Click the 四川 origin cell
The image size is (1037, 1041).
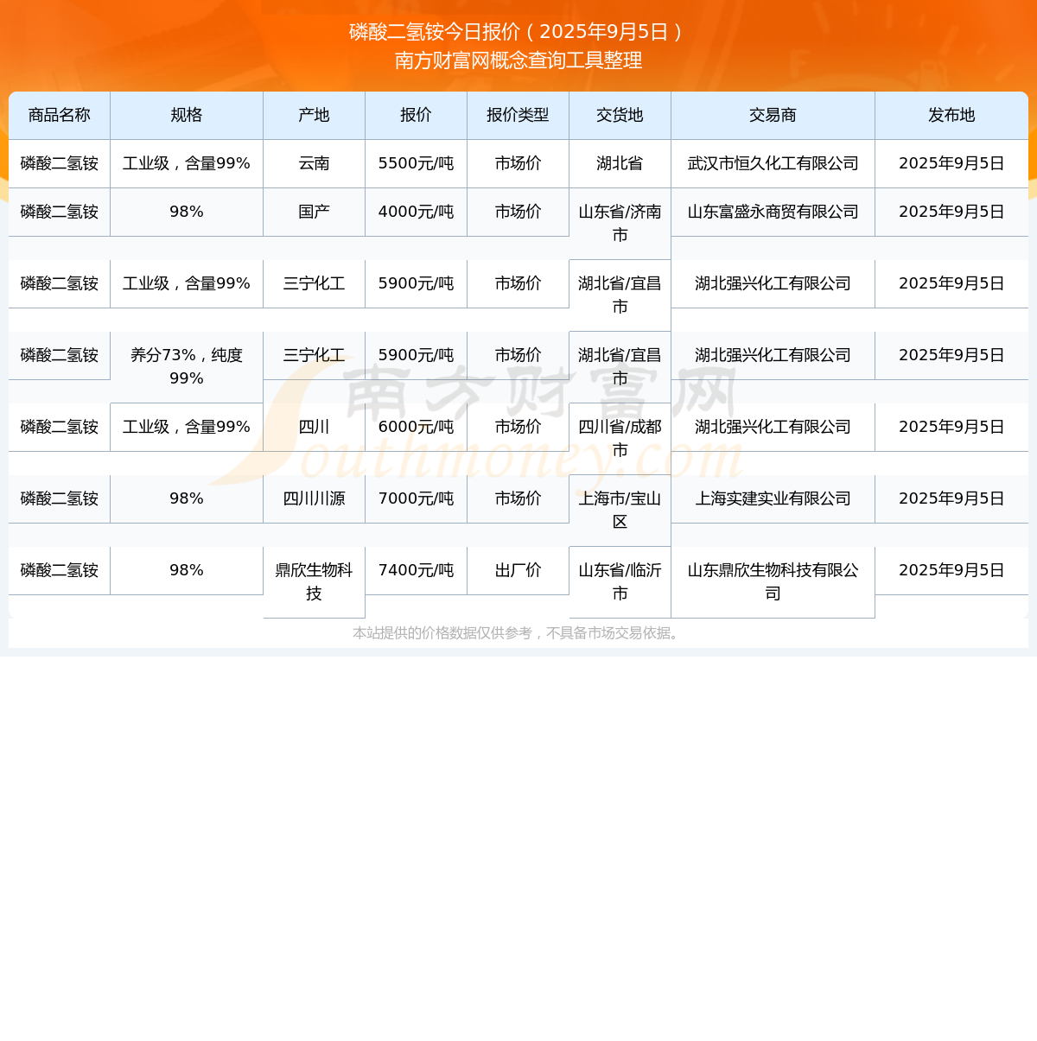(315, 427)
